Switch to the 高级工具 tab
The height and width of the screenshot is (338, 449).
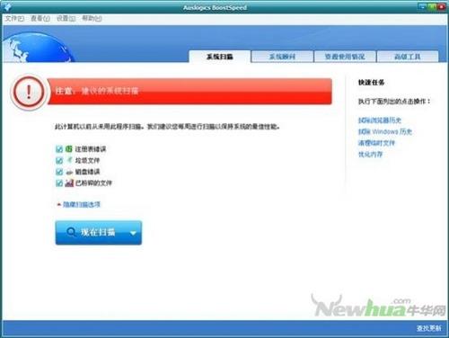pos(408,57)
